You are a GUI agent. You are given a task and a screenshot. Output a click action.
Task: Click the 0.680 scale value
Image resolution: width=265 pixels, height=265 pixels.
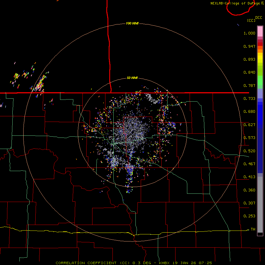click(x=249, y=112)
